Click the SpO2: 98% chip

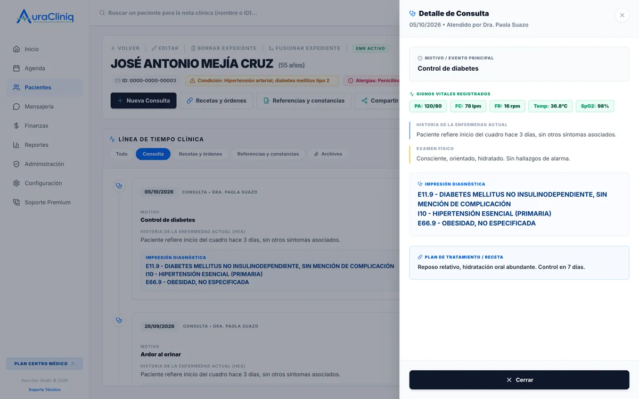pyautogui.click(x=595, y=106)
